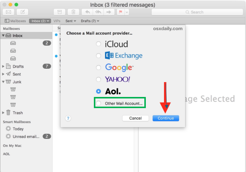Archive the message using archive box icon
Viewport: 246px width, 172px height.
pos(60,12)
